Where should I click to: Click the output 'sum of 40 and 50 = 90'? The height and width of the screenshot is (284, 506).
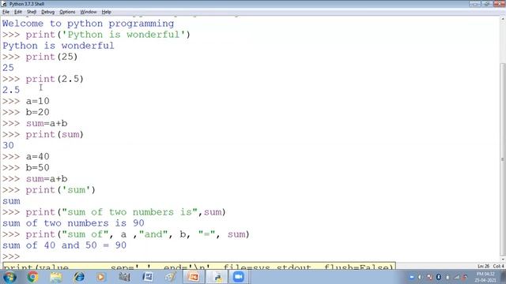pos(64,245)
